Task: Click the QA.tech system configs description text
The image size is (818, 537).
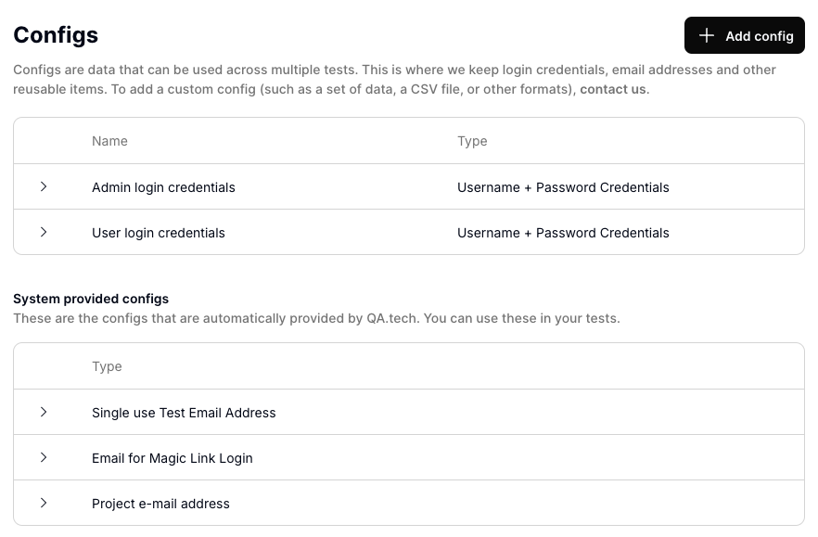Action: point(316,318)
